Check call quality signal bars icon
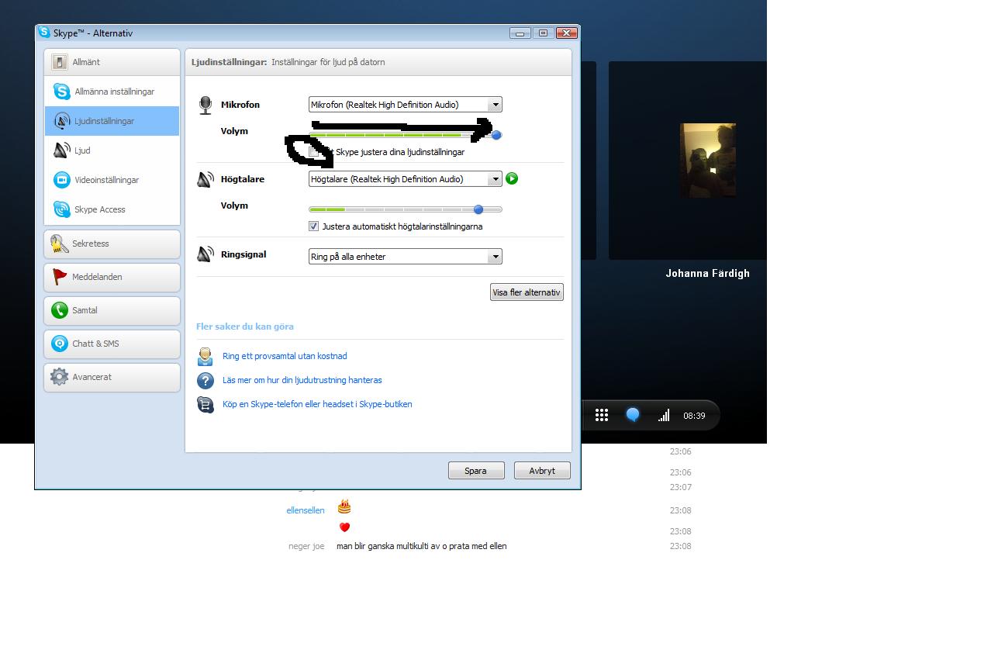 coord(664,416)
